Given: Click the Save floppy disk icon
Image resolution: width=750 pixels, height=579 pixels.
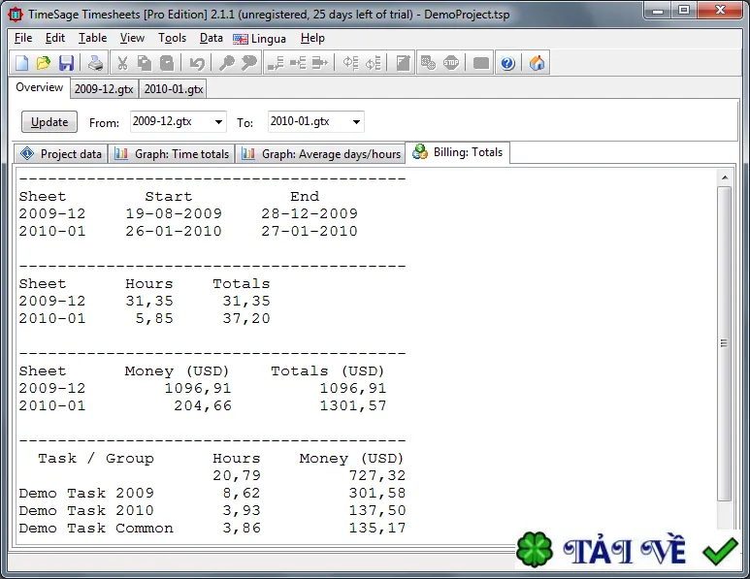Looking at the screenshot, I should tap(66, 63).
